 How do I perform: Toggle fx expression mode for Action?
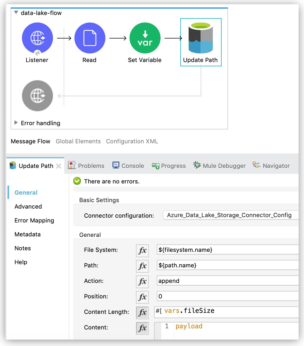(142, 281)
